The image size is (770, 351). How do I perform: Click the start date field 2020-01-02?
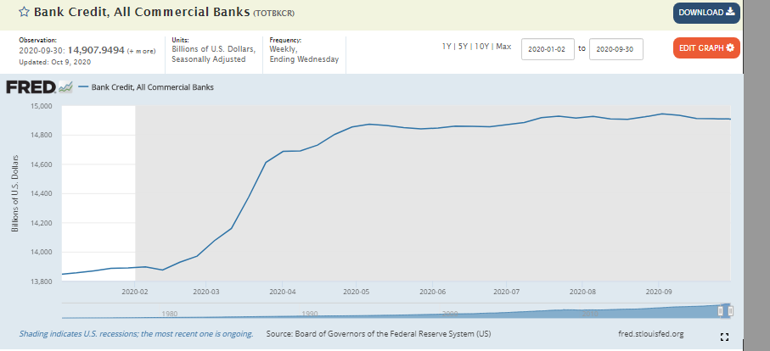[x=548, y=49]
